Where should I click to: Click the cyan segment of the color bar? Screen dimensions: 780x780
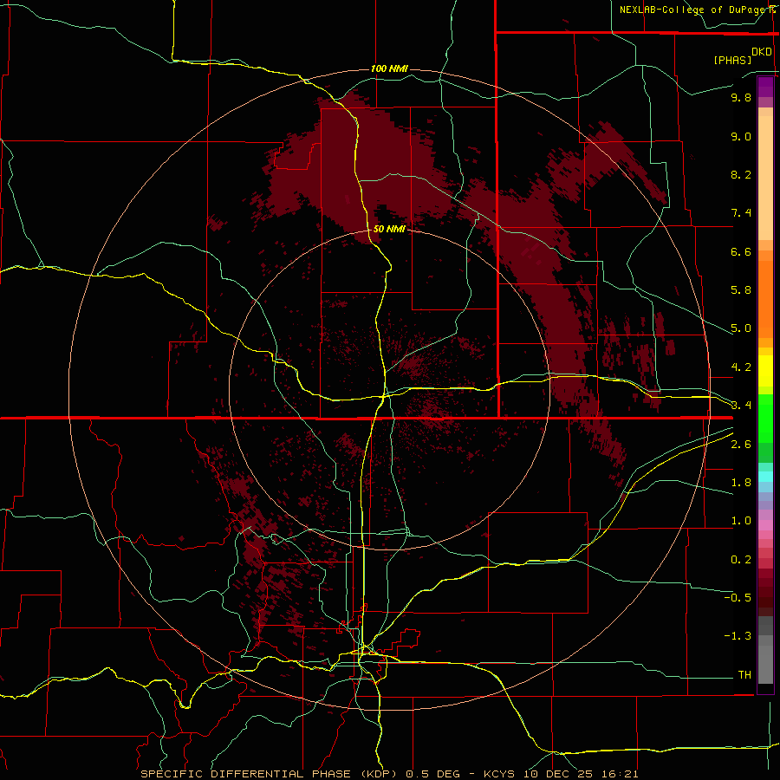tap(765, 477)
